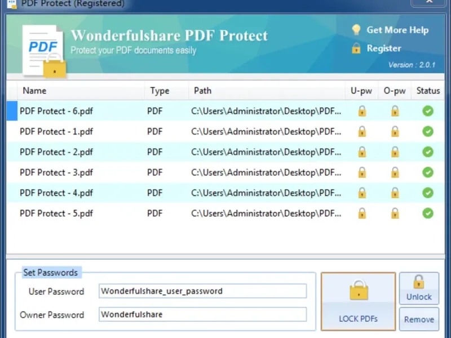The width and height of the screenshot is (451, 338).
Task: Open the Register link
Action: [x=384, y=48]
